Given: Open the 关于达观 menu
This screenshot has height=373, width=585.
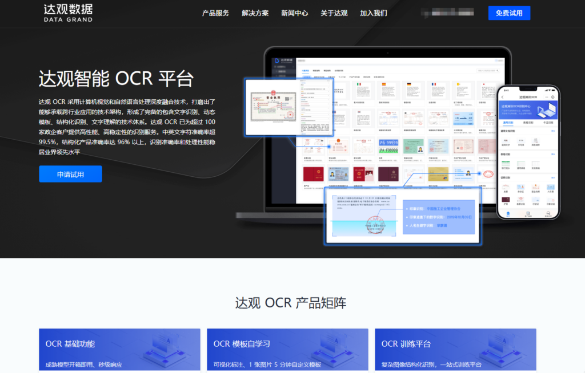Looking at the screenshot, I should pos(334,13).
